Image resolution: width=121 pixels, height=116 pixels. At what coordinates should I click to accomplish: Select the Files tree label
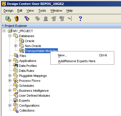click(x=23, y=56)
